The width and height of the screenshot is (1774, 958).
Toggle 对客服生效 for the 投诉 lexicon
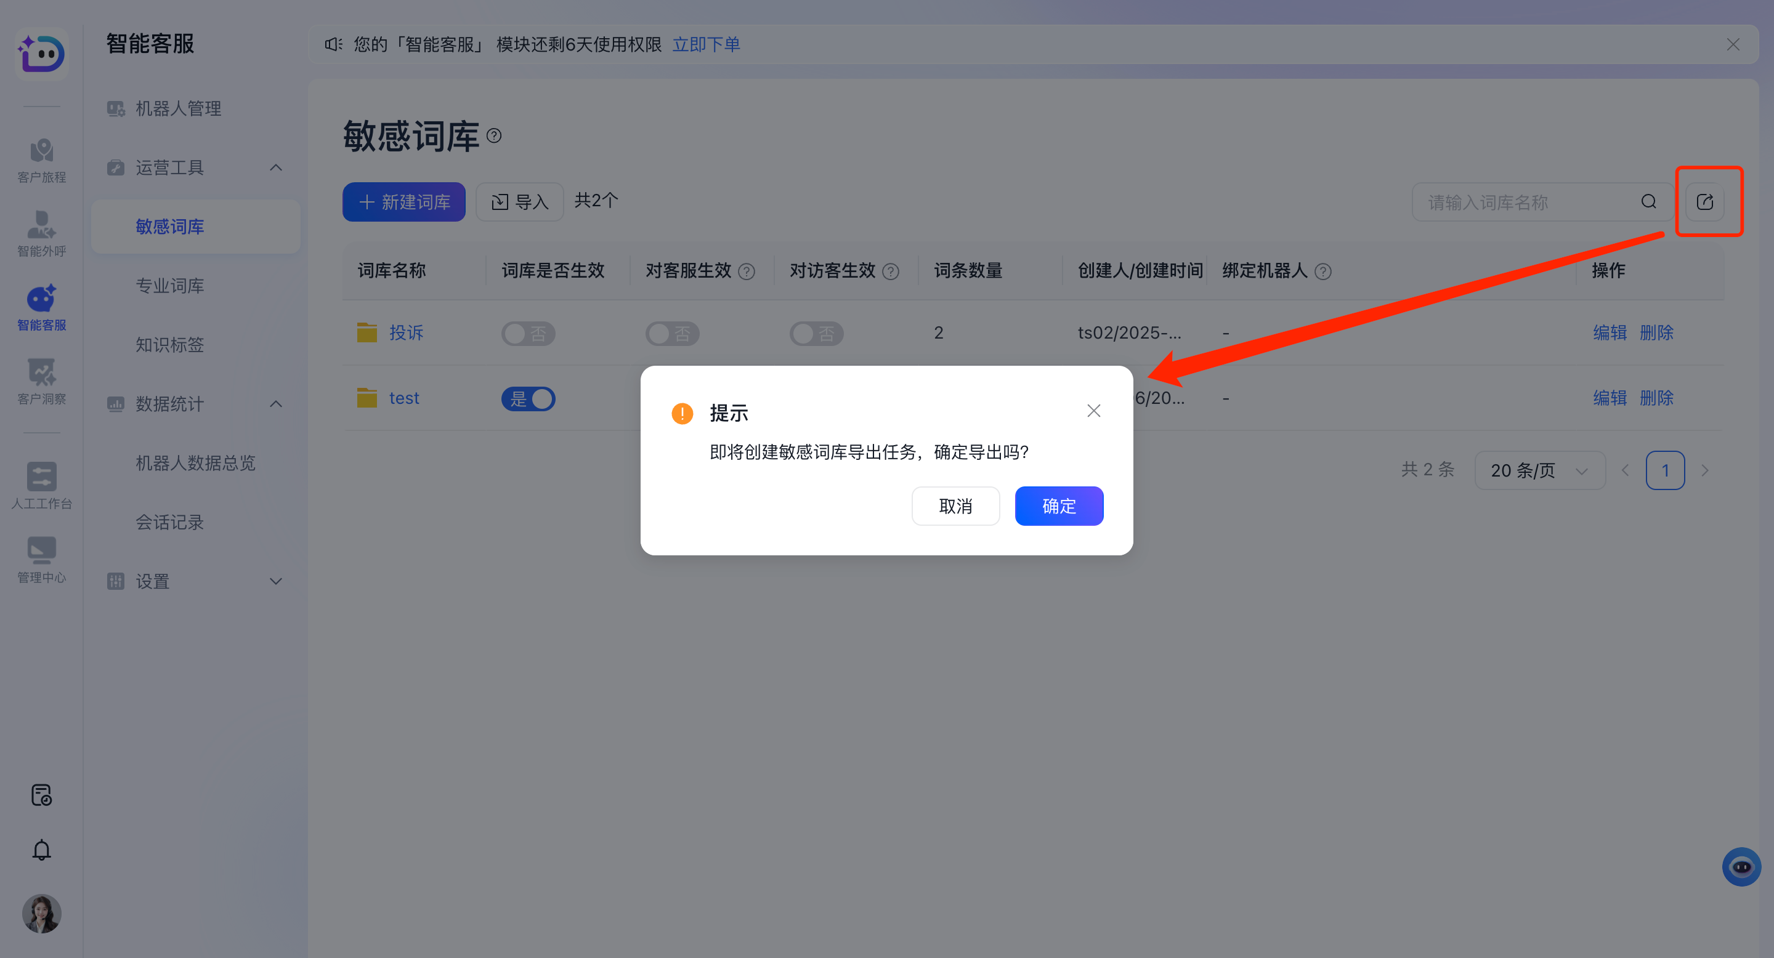click(672, 333)
